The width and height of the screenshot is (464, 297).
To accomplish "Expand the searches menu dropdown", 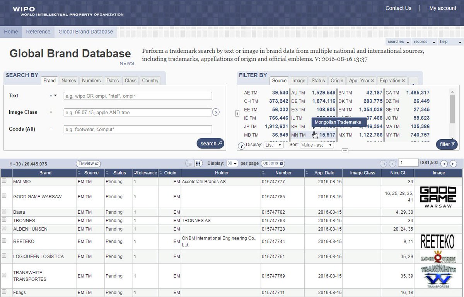I will (x=398, y=42).
